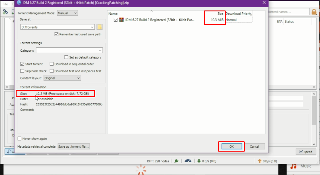Check the Never show again box

click(x=19, y=138)
